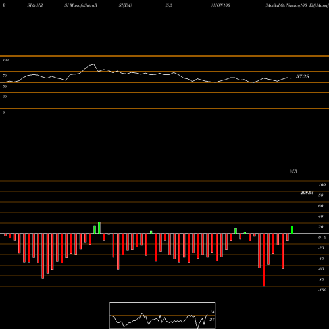329x329 pixels.
Task: Click the (5,5 parameter text in header
Action: [169, 5]
